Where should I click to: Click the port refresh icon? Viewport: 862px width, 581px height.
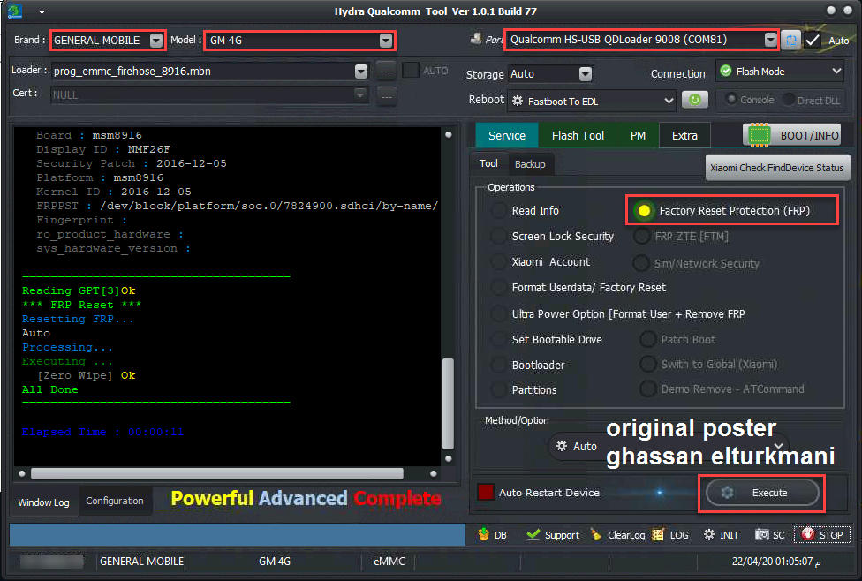click(x=791, y=41)
